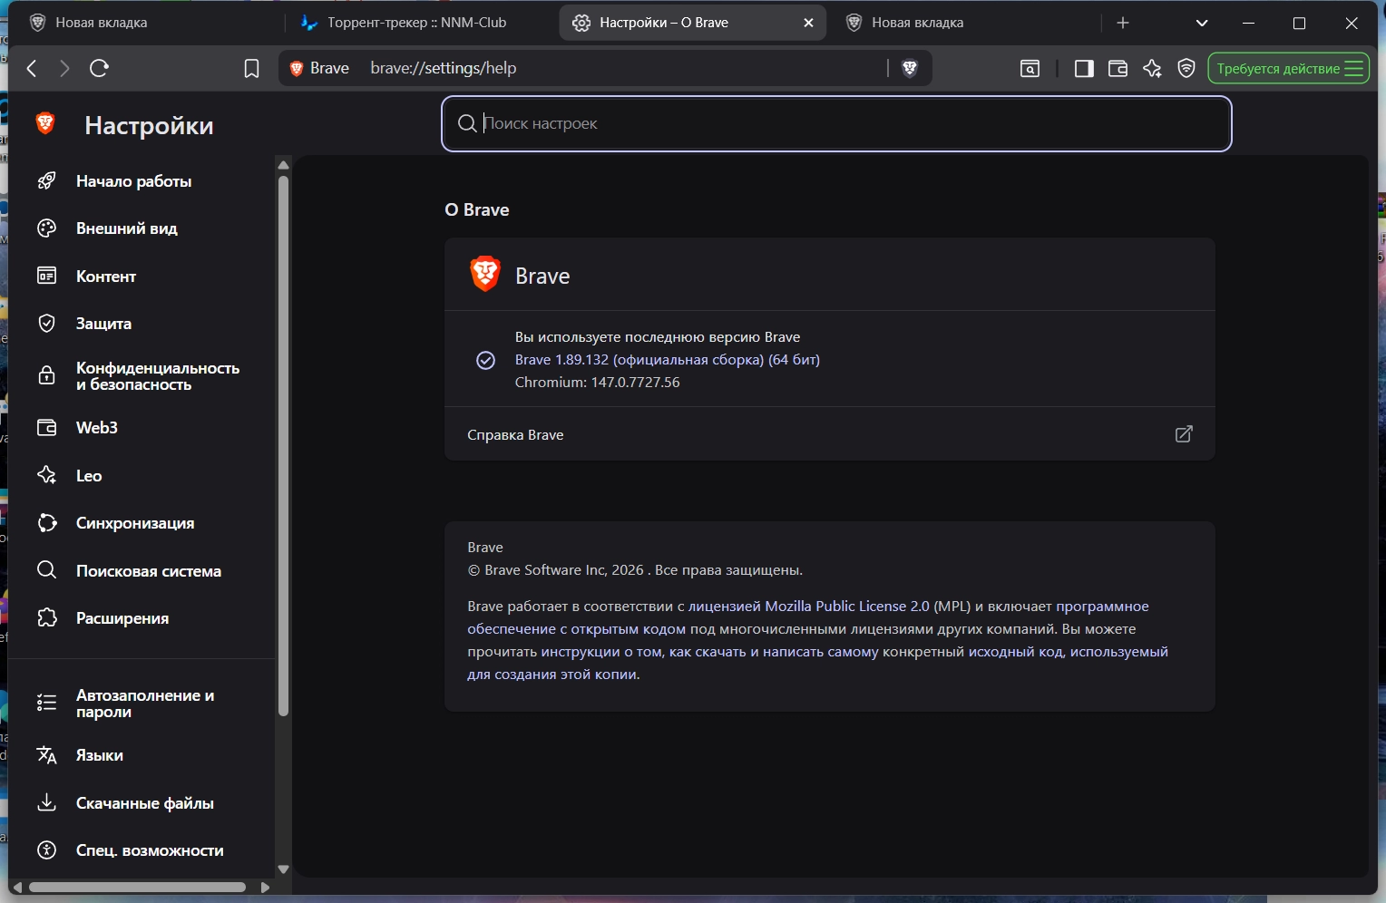Click the Вы используете последнюю версию Brave text
Screen dimensions: 1386x903
click(x=658, y=337)
